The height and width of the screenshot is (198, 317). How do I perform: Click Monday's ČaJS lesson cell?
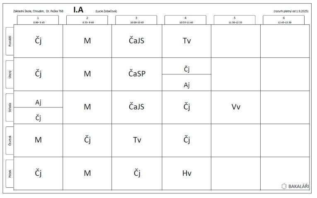[137, 41]
